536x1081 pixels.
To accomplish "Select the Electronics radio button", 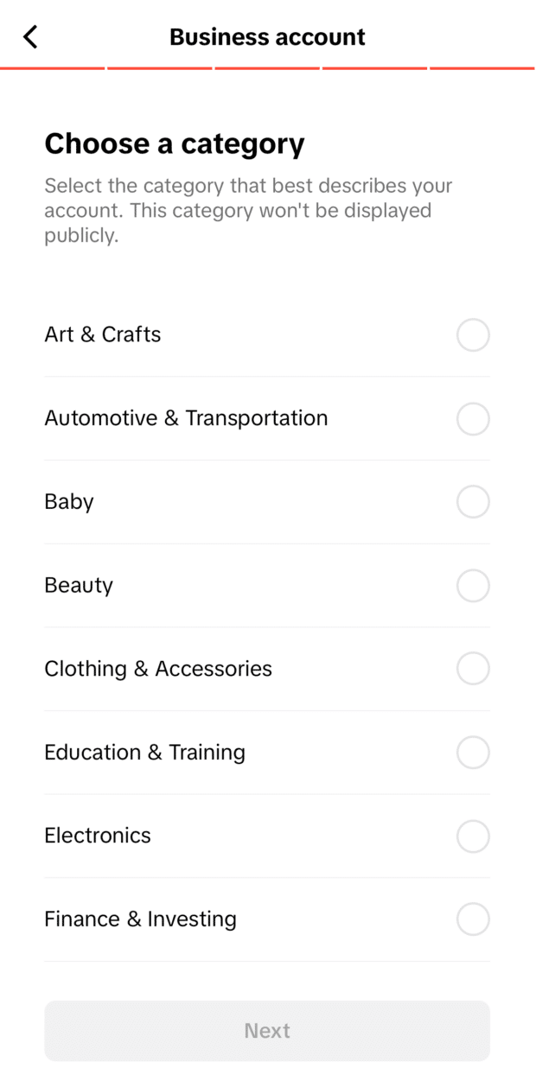I will click(x=473, y=836).
